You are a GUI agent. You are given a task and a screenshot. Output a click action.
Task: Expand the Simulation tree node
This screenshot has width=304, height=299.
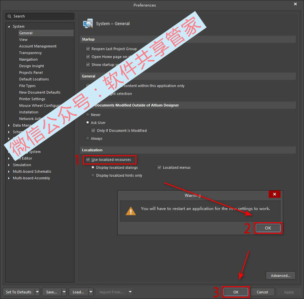click(x=9, y=165)
